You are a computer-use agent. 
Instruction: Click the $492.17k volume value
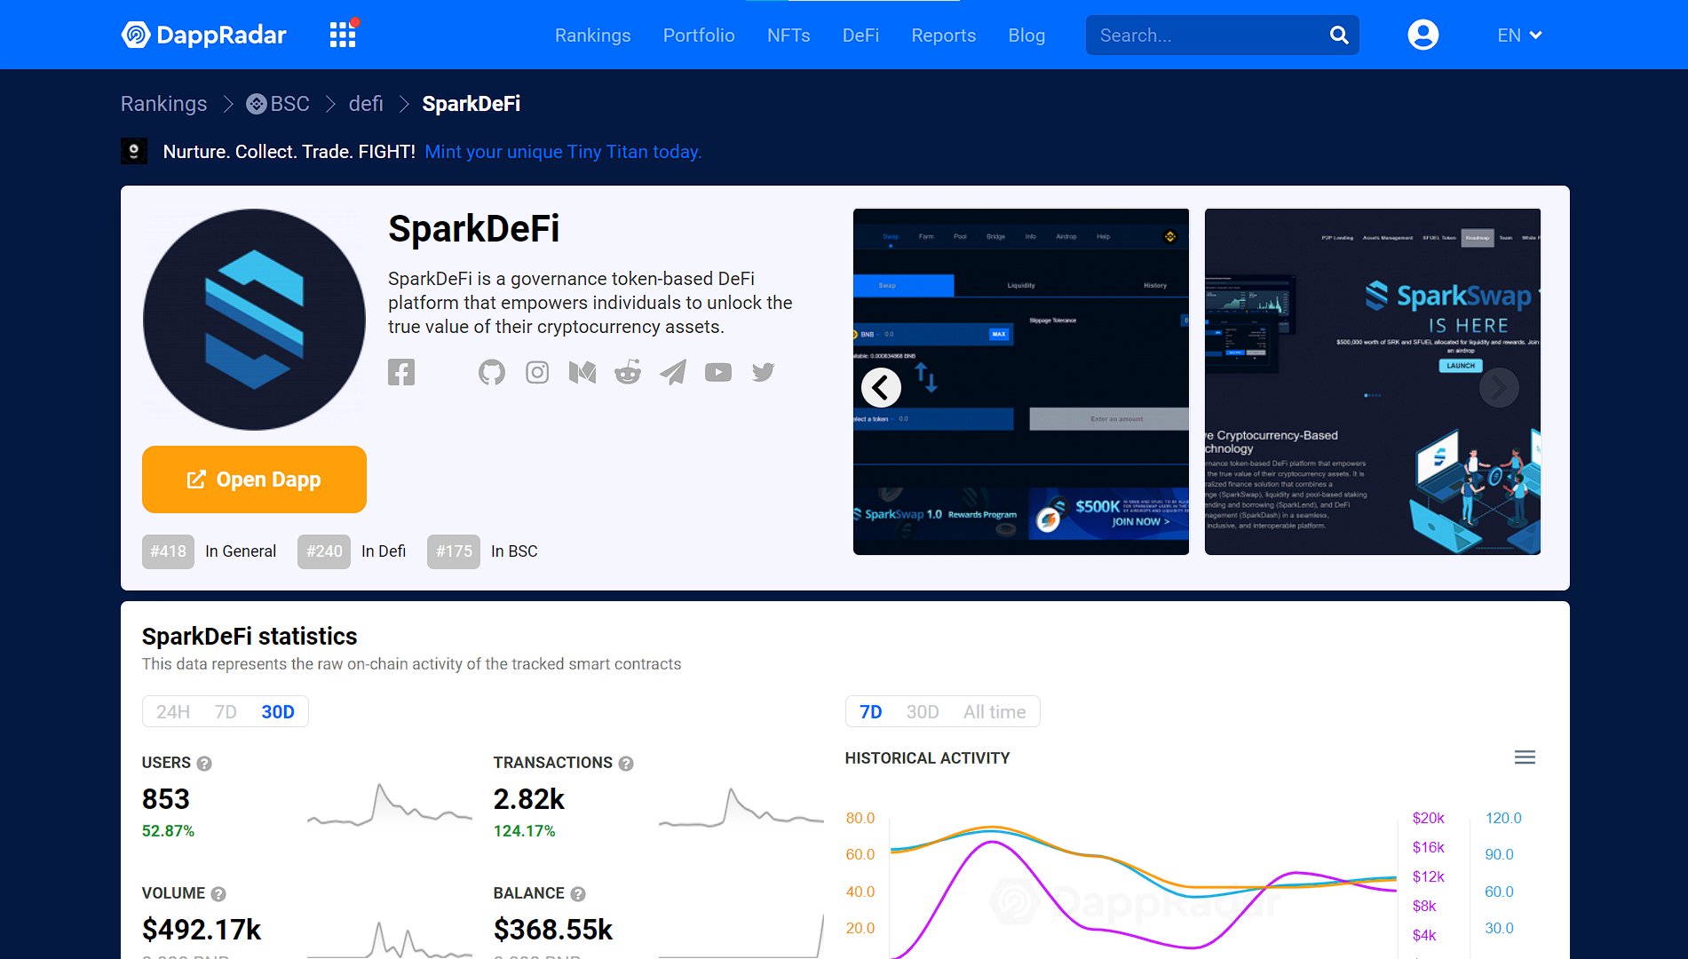click(202, 930)
